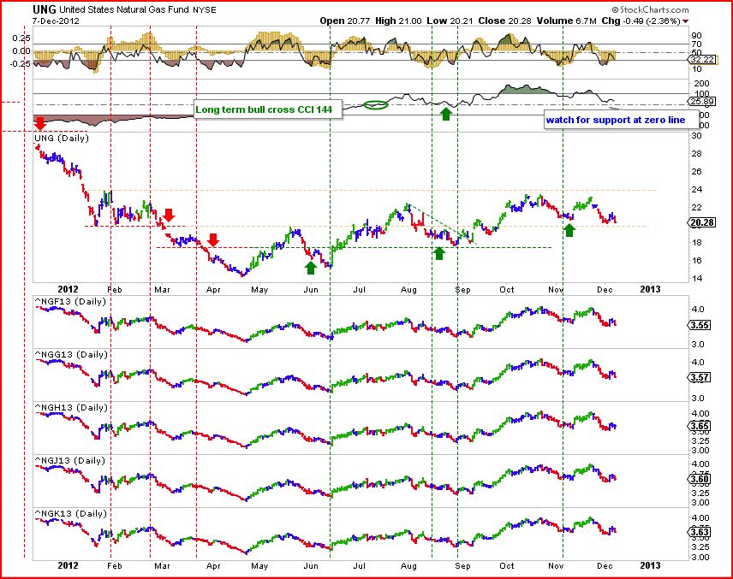This screenshot has height=579, width=733.
Task: Click the 25.89 CCI value tag
Action: tap(702, 101)
